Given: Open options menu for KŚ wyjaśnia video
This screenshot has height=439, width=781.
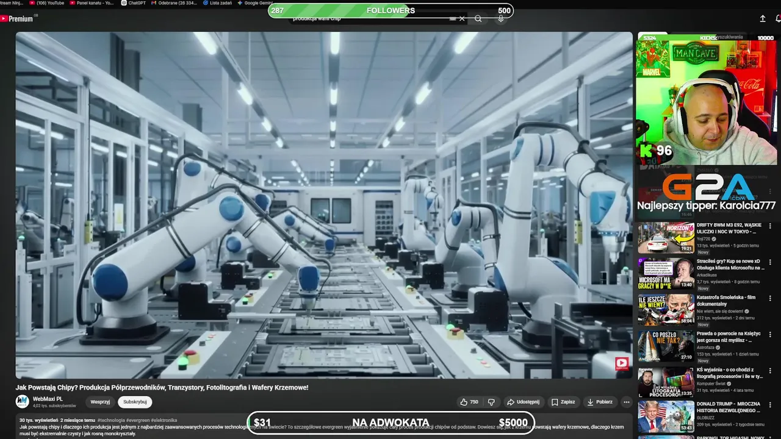Looking at the screenshot, I should pyautogui.click(x=770, y=370).
